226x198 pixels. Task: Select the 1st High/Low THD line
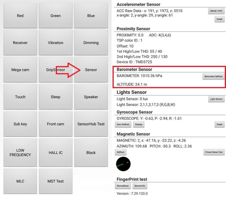(139, 52)
